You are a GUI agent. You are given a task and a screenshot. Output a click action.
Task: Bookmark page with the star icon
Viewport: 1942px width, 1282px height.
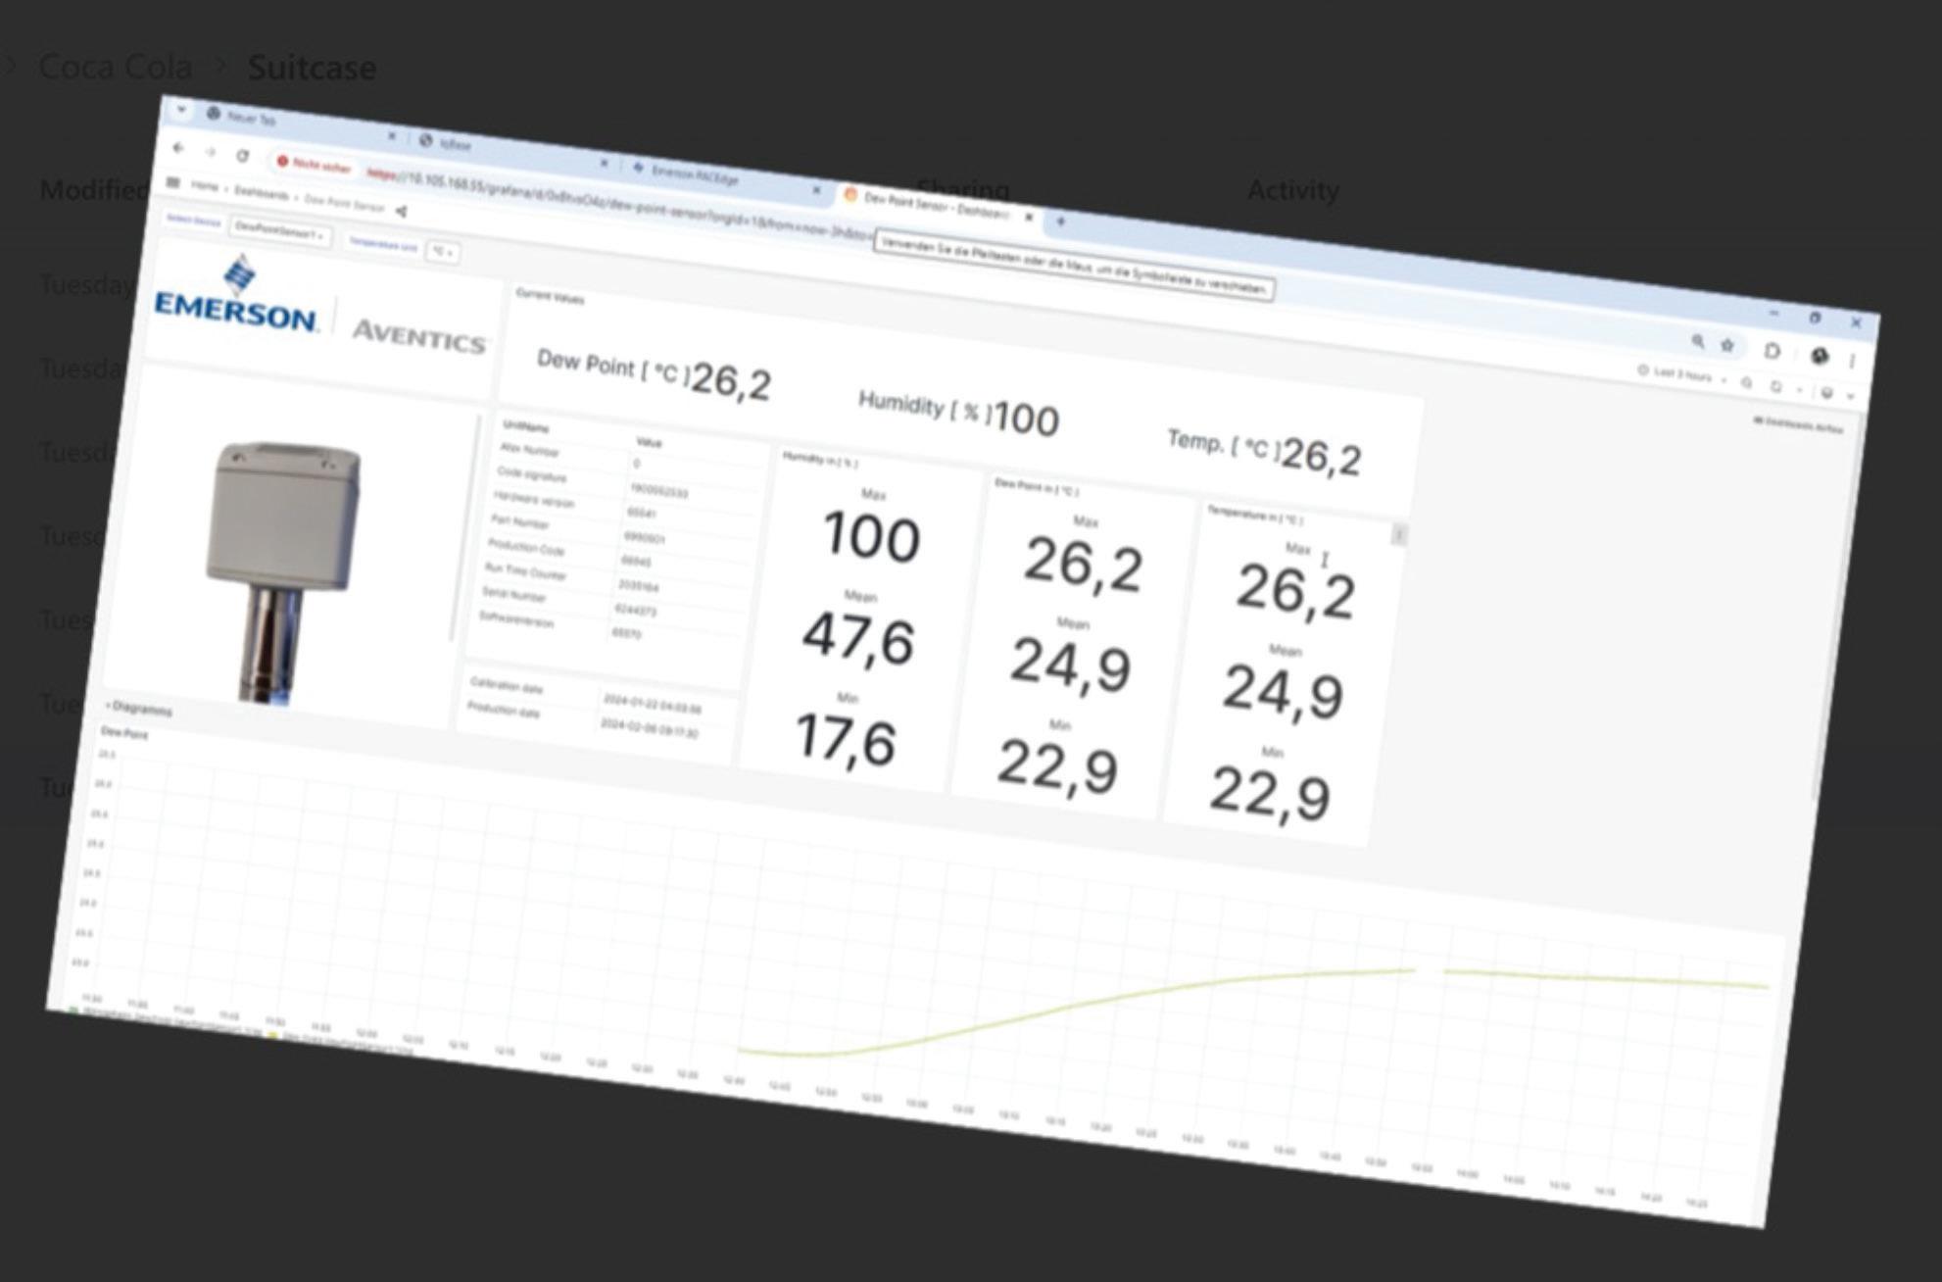pos(1727,344)
